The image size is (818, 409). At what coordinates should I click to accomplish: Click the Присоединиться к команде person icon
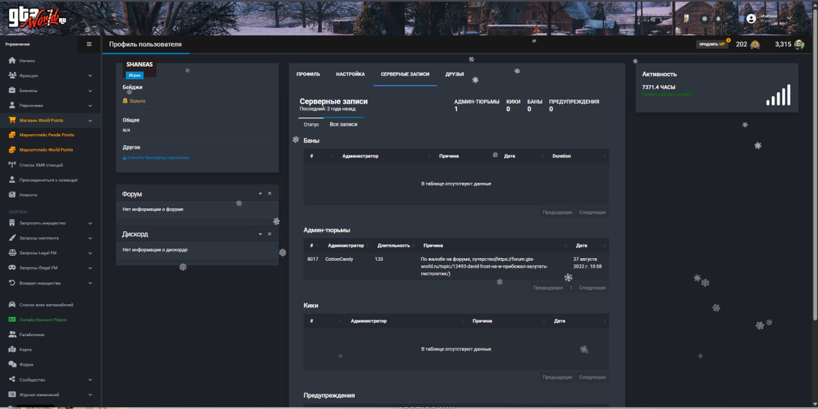coord(12,180)
